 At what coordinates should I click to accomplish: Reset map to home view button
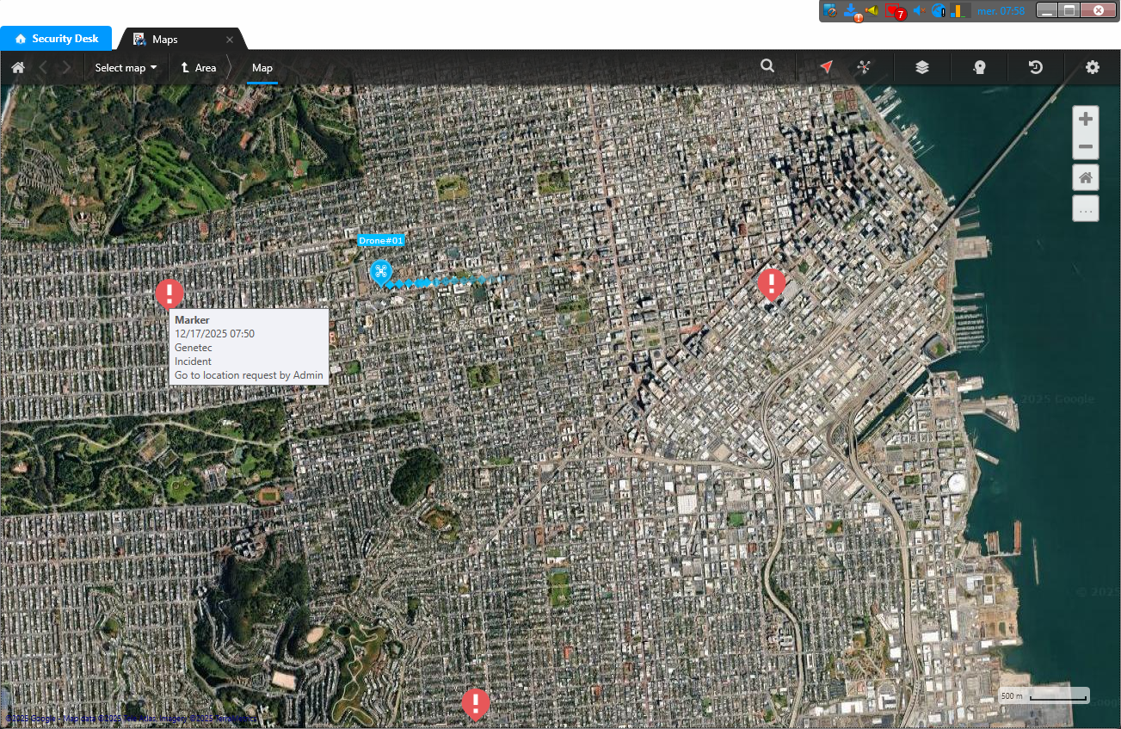coord(1086,178)
